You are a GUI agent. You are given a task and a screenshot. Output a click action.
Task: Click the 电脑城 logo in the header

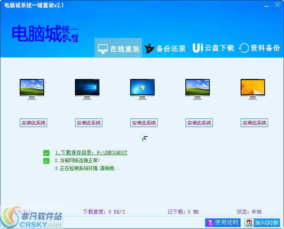pyautogui.click(x=45, y=34)
